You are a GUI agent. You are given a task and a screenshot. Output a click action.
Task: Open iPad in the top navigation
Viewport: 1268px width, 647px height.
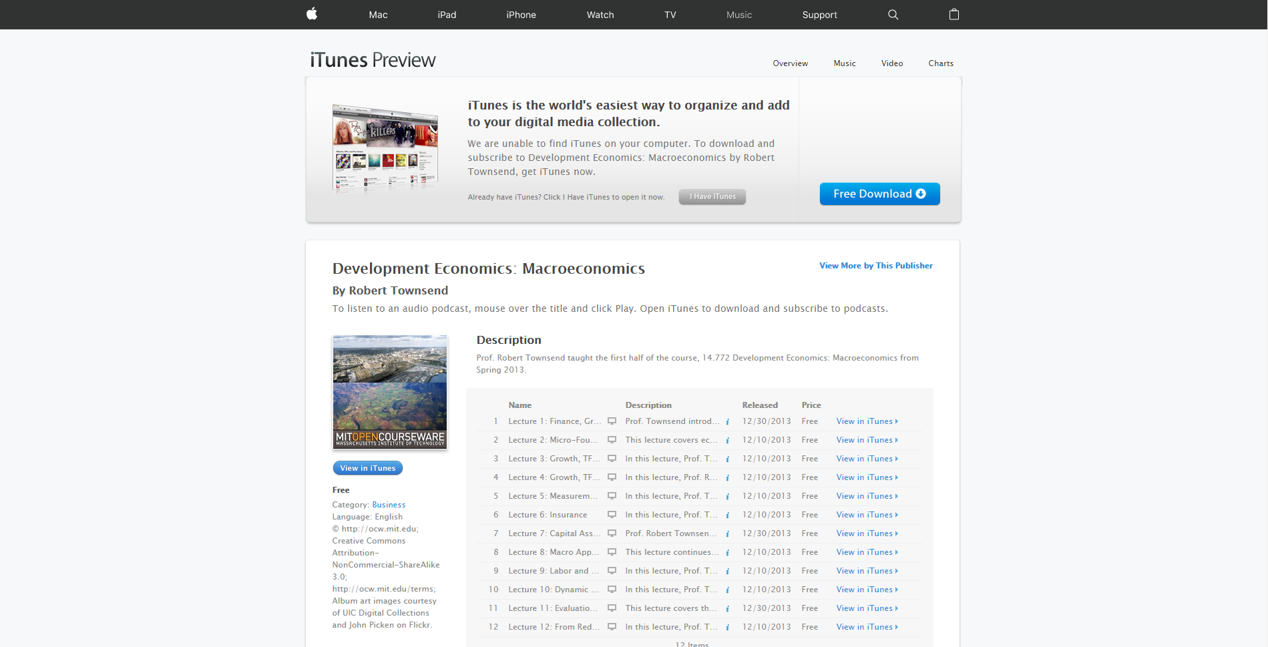tap(447, 15)
